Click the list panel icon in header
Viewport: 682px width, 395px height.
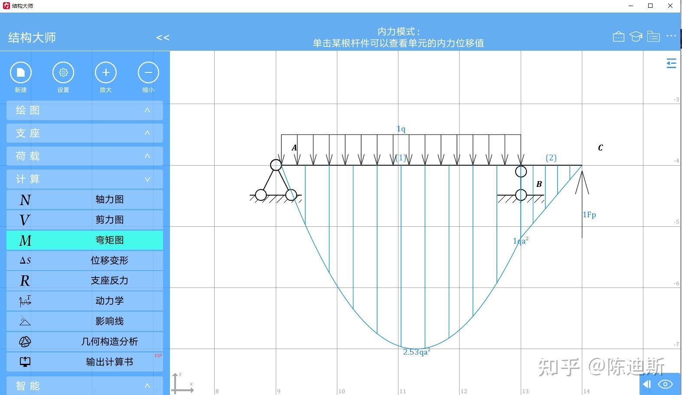coord(653,36)
